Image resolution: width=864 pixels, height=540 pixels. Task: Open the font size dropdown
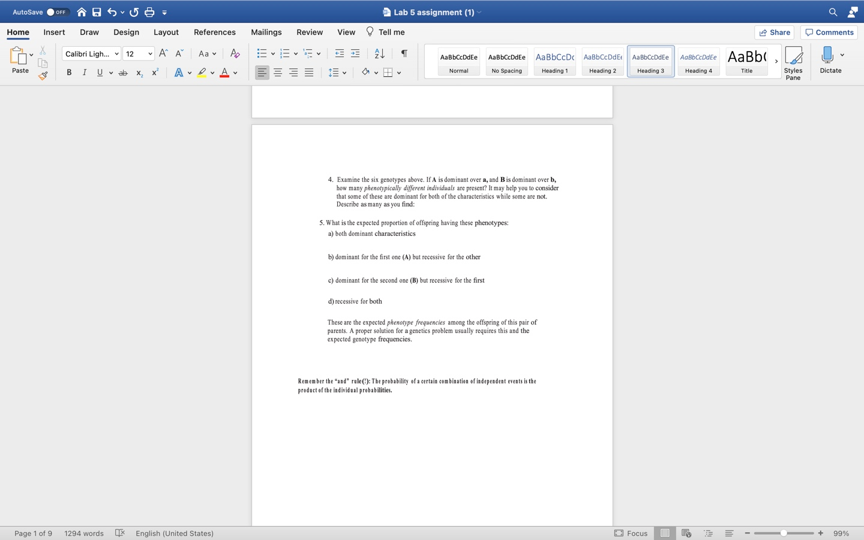pos(151,53)
